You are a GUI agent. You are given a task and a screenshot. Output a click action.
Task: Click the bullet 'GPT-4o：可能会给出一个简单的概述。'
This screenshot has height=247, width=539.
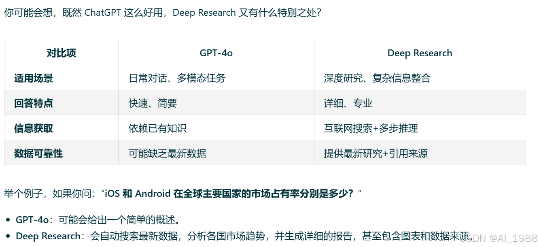tap(98, 220)
